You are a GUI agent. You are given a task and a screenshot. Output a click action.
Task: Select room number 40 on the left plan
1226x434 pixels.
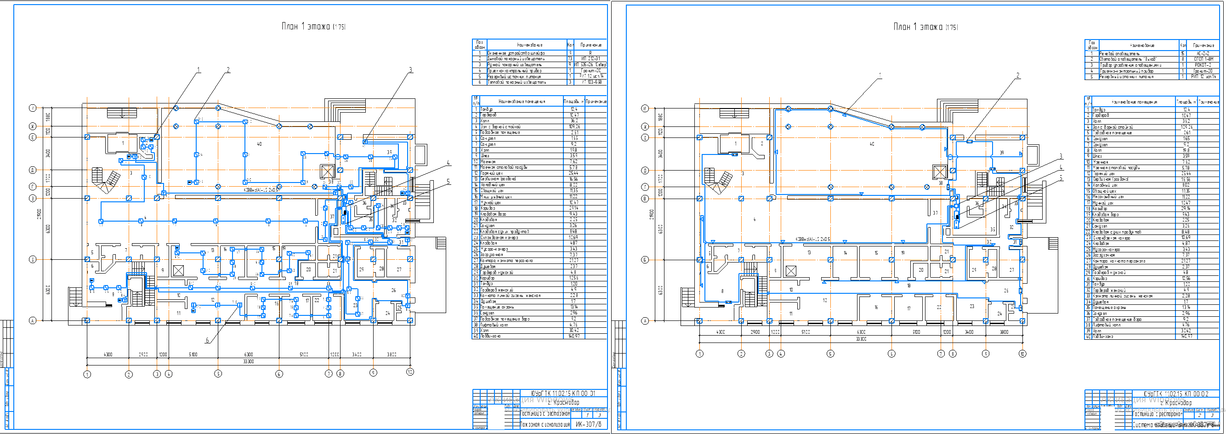tap(259, 144)
